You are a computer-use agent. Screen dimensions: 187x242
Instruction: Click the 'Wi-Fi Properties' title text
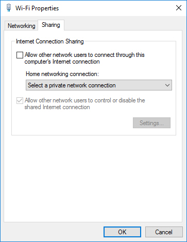(37, 8)
